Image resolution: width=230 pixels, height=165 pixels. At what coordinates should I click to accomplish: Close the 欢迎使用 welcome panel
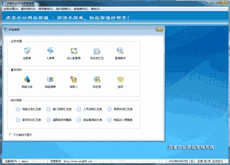160,30
